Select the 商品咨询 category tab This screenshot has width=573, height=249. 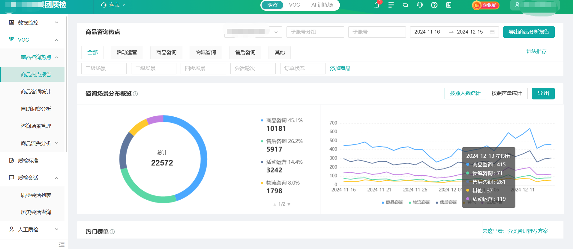pyautogui.click(x=166, y=52)
